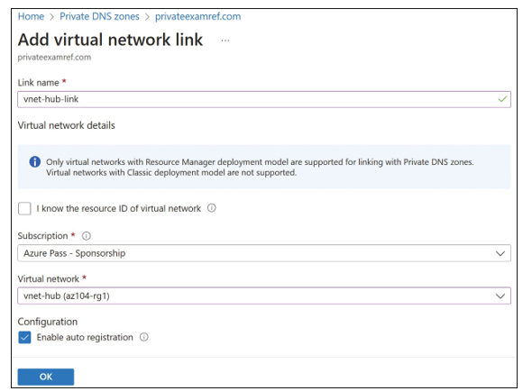This screenshot has width=532, height=391.
Task: Click info icon next to Subscription label
Action: tap(87, 236)
